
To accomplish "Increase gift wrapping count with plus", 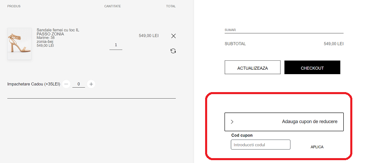I will pos(91,84).
